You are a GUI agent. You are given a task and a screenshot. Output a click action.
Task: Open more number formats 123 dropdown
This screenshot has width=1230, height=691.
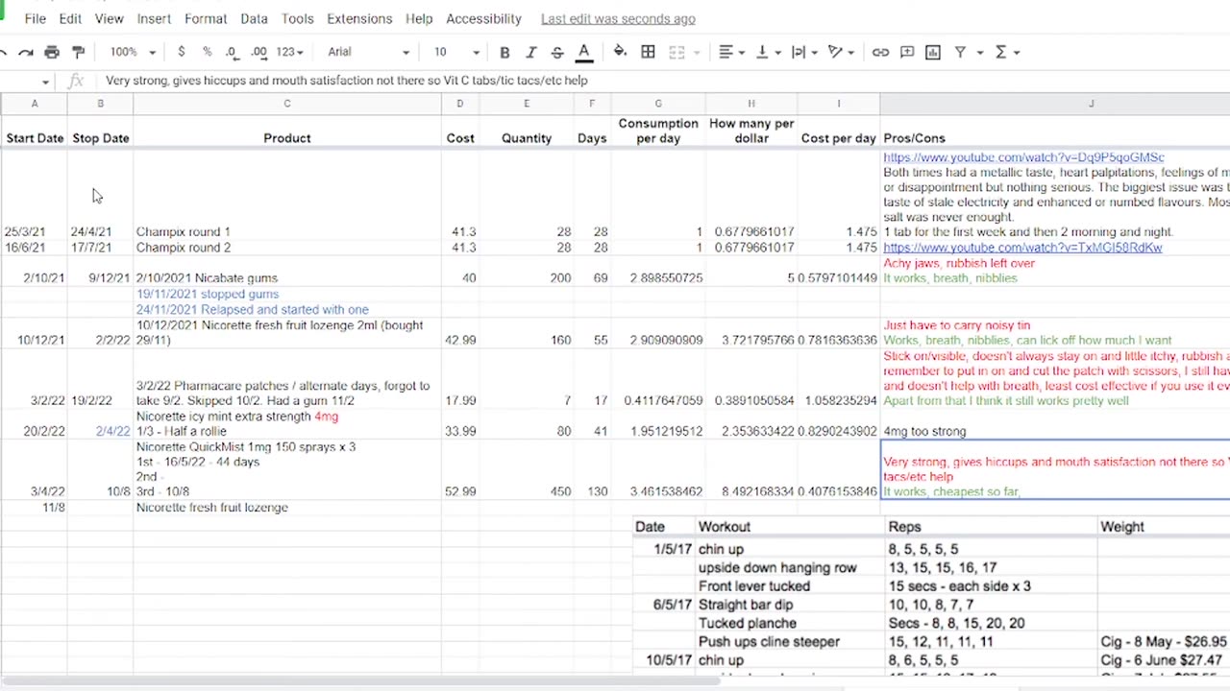289,52
